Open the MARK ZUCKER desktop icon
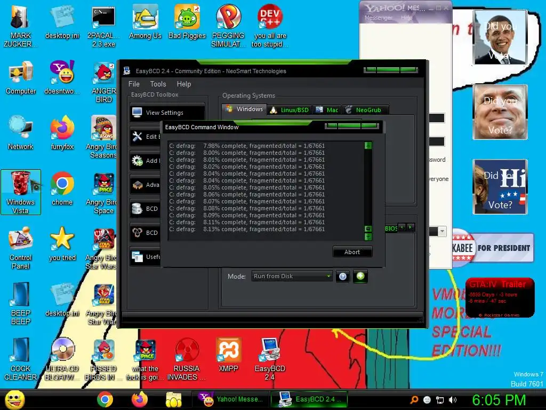 20,26
